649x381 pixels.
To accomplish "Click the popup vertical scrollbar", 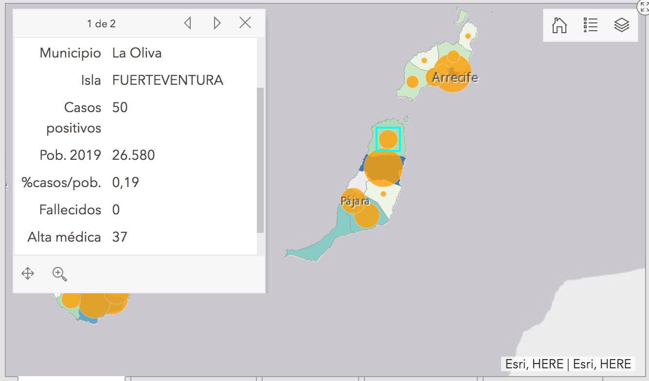I will click(260, 161).
